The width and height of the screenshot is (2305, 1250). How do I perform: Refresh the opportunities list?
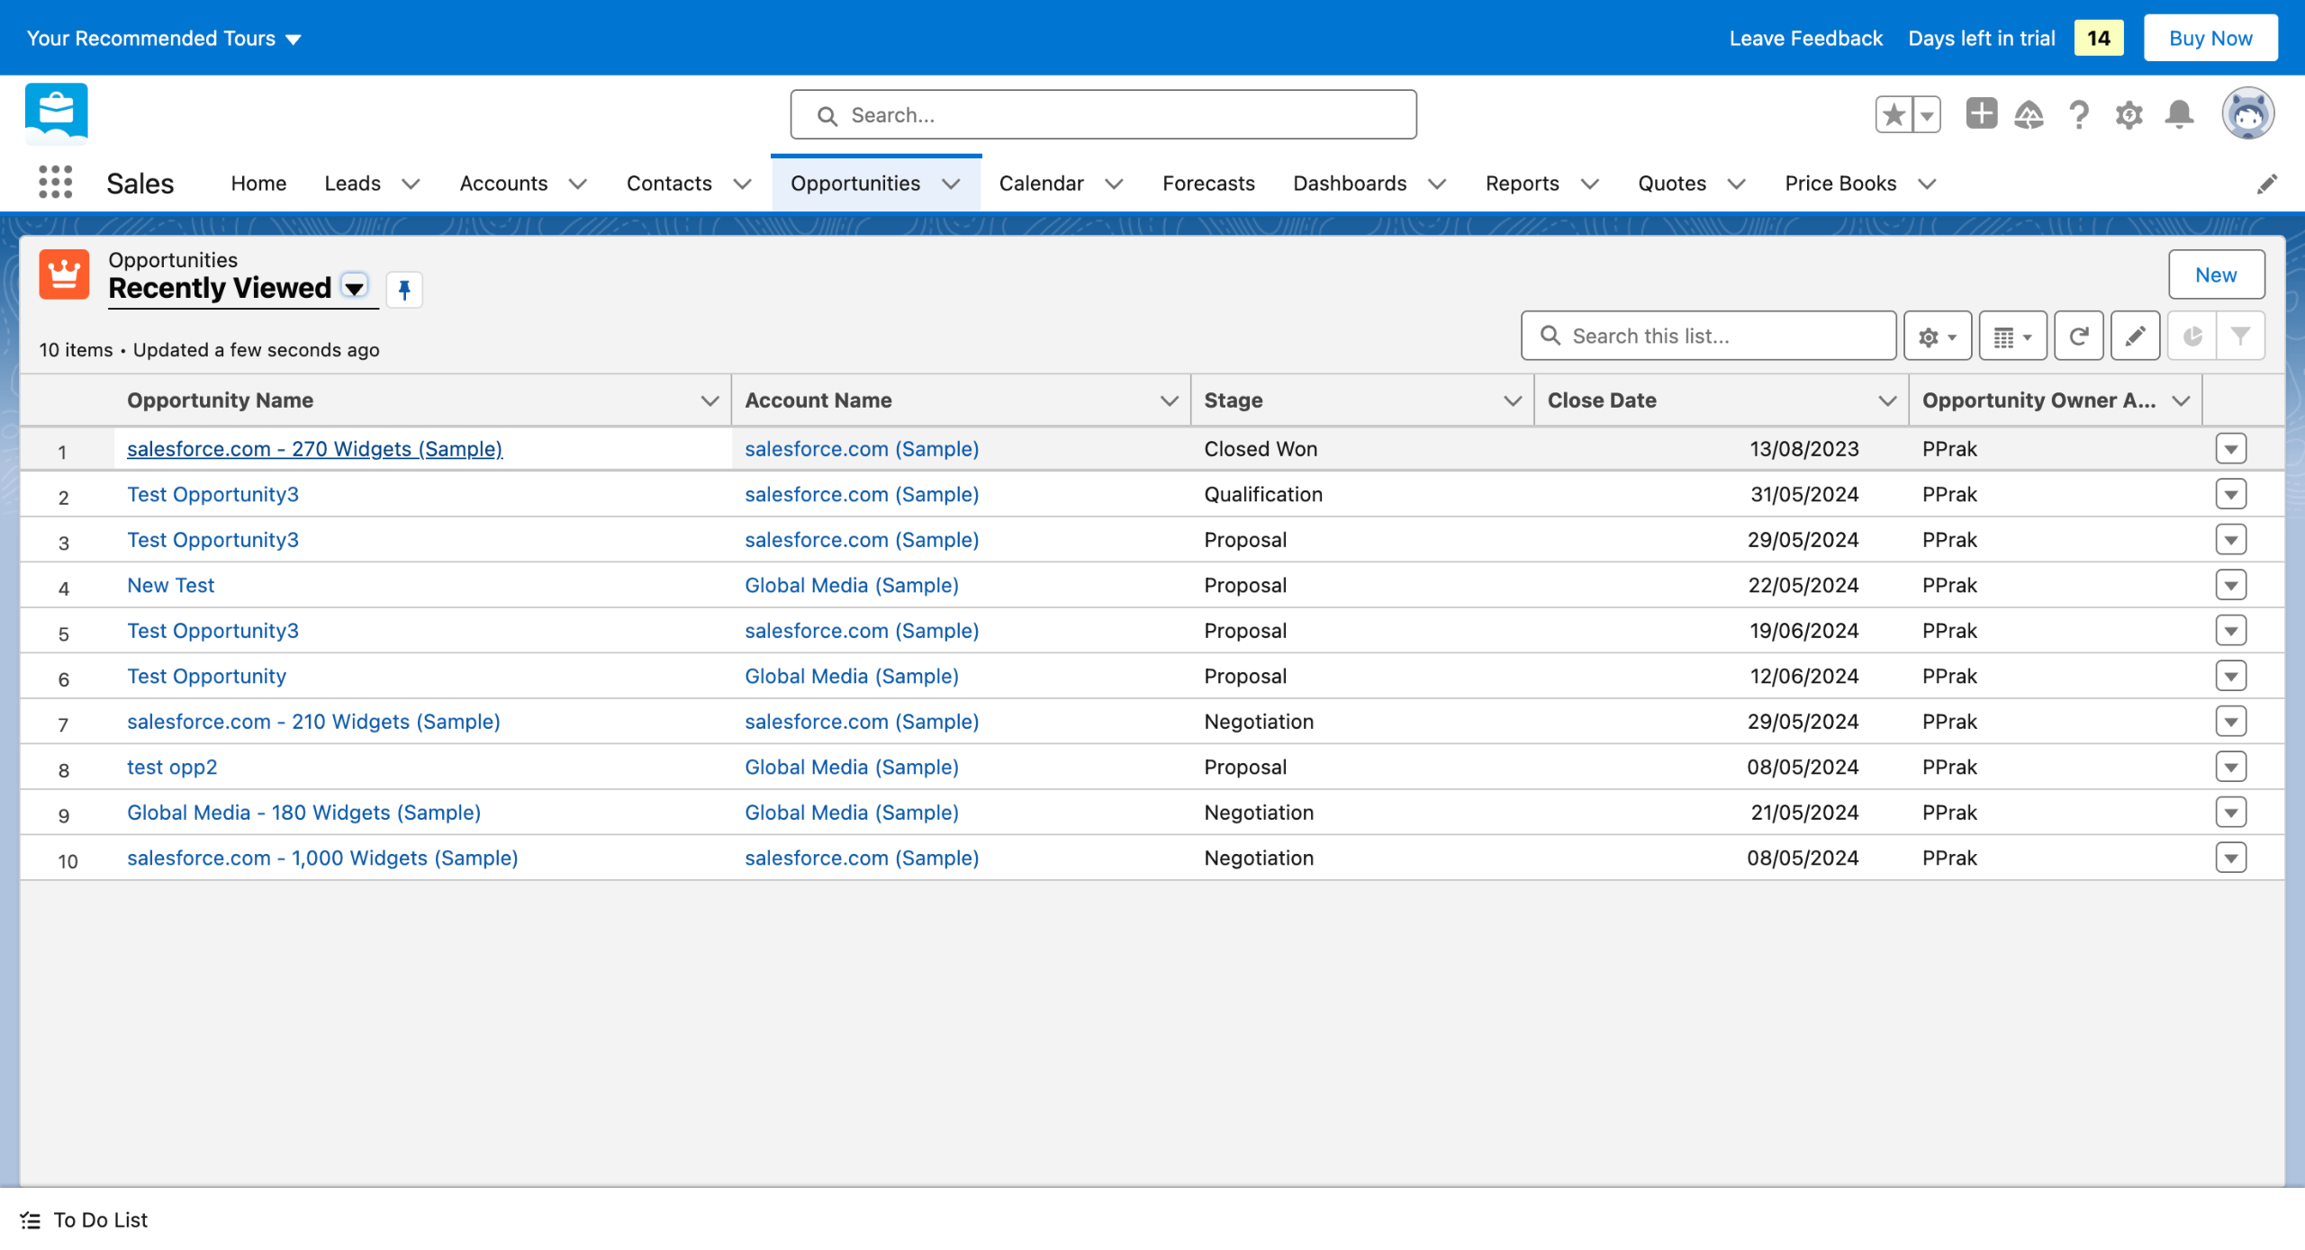(x=2079, y=336)
